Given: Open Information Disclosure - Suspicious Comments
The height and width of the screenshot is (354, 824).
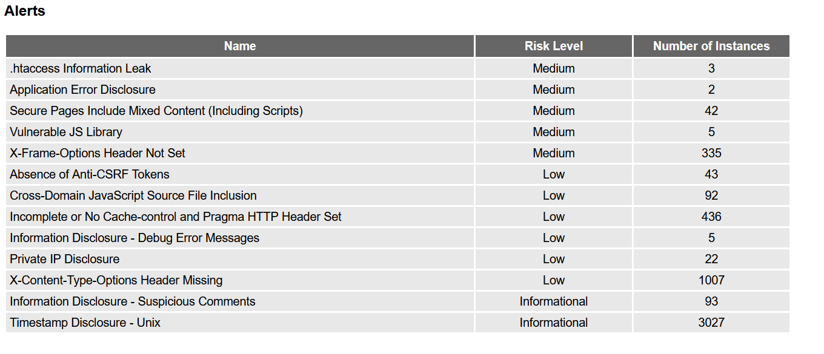Looking at the screenshot, I should coord(133,301).
